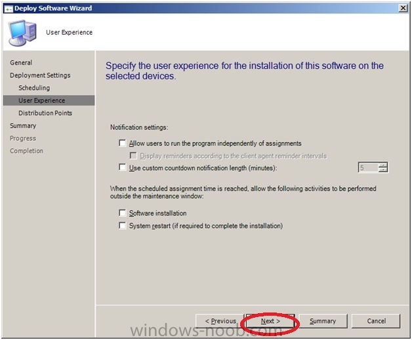The image size is (412, 340).
Task: Cancel the Deploy Software Wizard
Action: [376, 321]
